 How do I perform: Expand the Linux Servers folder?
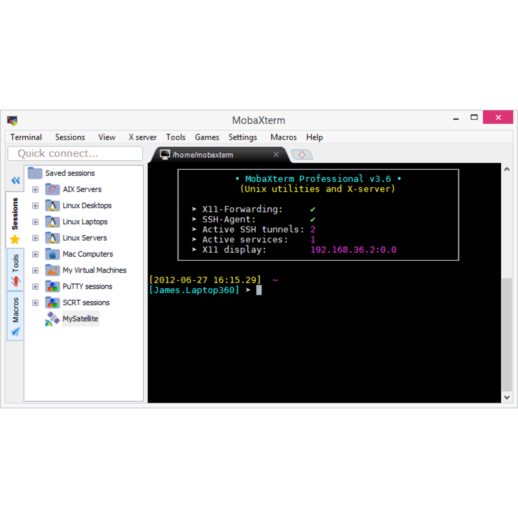[36, 238]
